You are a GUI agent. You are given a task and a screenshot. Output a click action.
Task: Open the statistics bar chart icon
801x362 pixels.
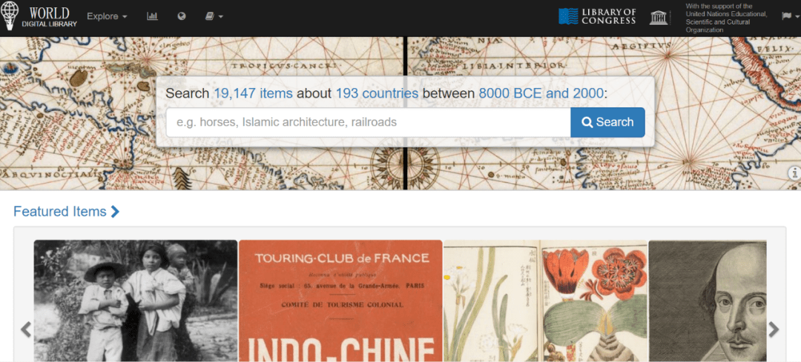pyautogui.click(x=152, y=16)
